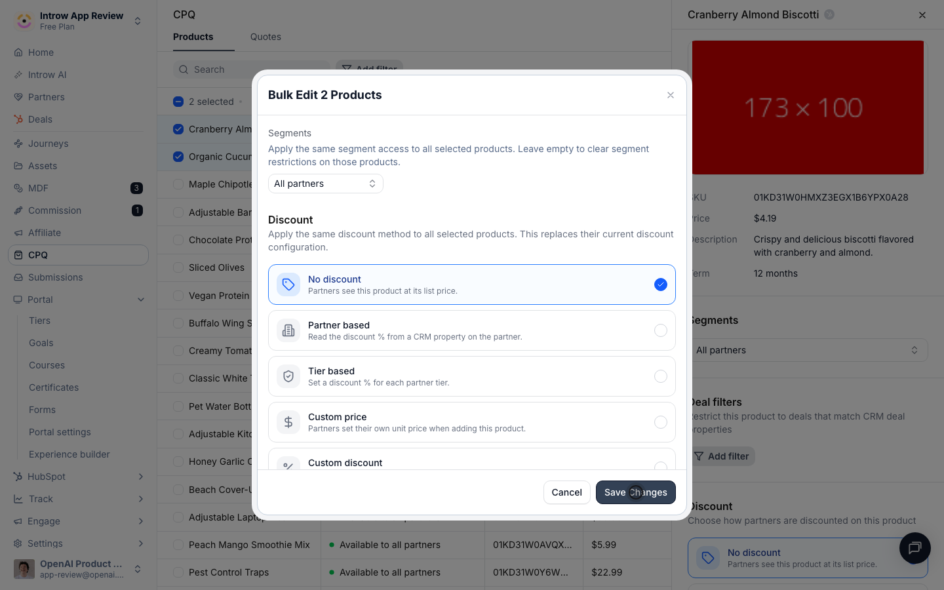Click the search magnifier icon
The image size is (944, 590).
[x=183, y=69]
